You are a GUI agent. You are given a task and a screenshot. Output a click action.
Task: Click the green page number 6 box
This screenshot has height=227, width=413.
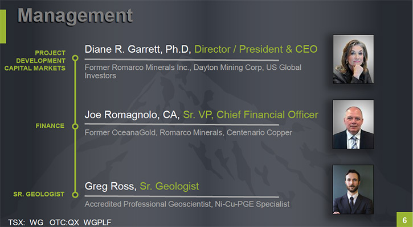coord(404,220)
